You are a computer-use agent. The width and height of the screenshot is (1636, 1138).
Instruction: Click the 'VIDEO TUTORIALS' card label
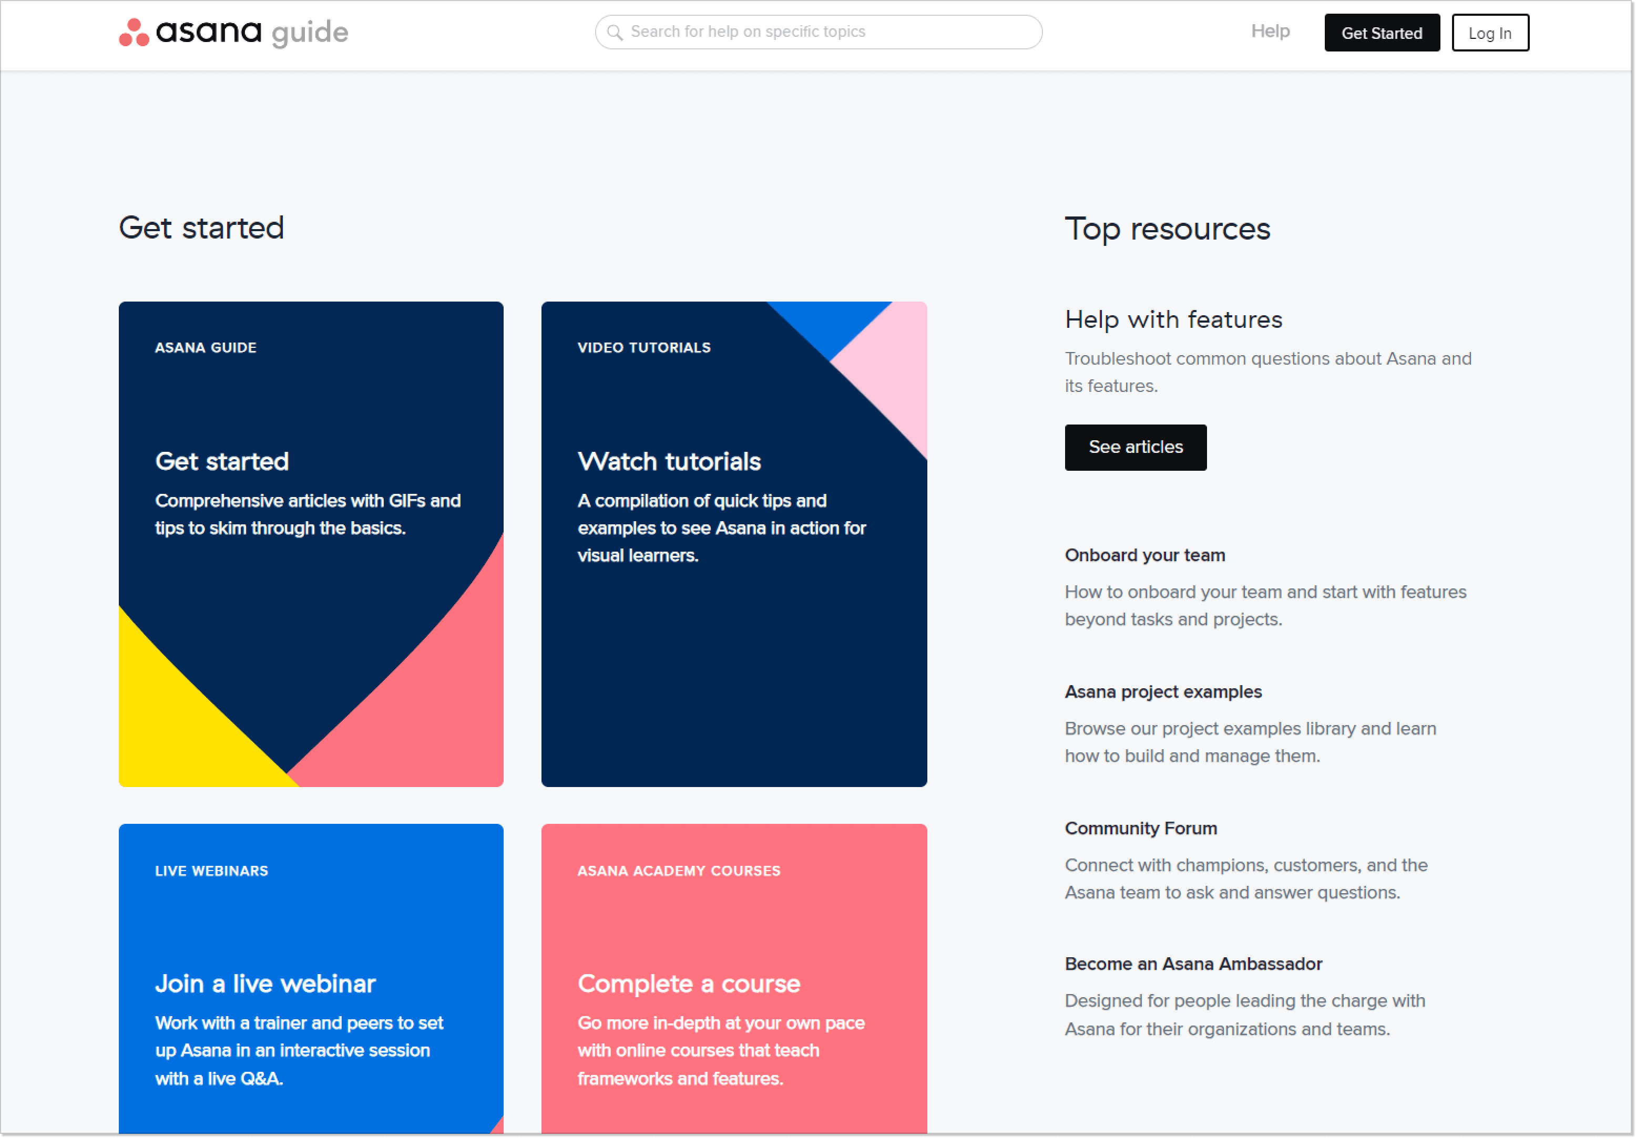(x=644, y=347)
